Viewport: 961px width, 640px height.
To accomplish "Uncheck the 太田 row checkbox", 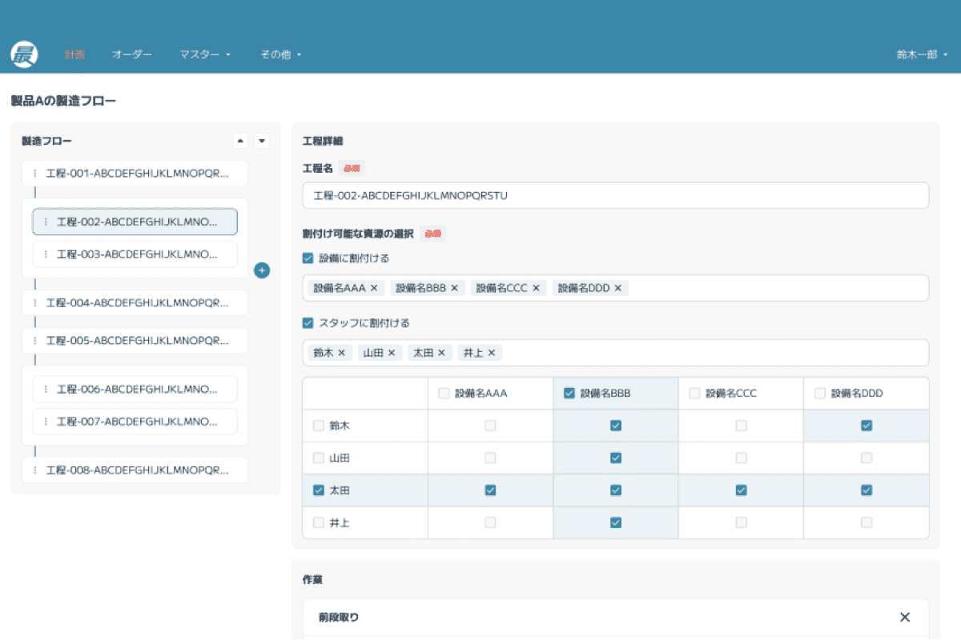I will click(319, 490).
